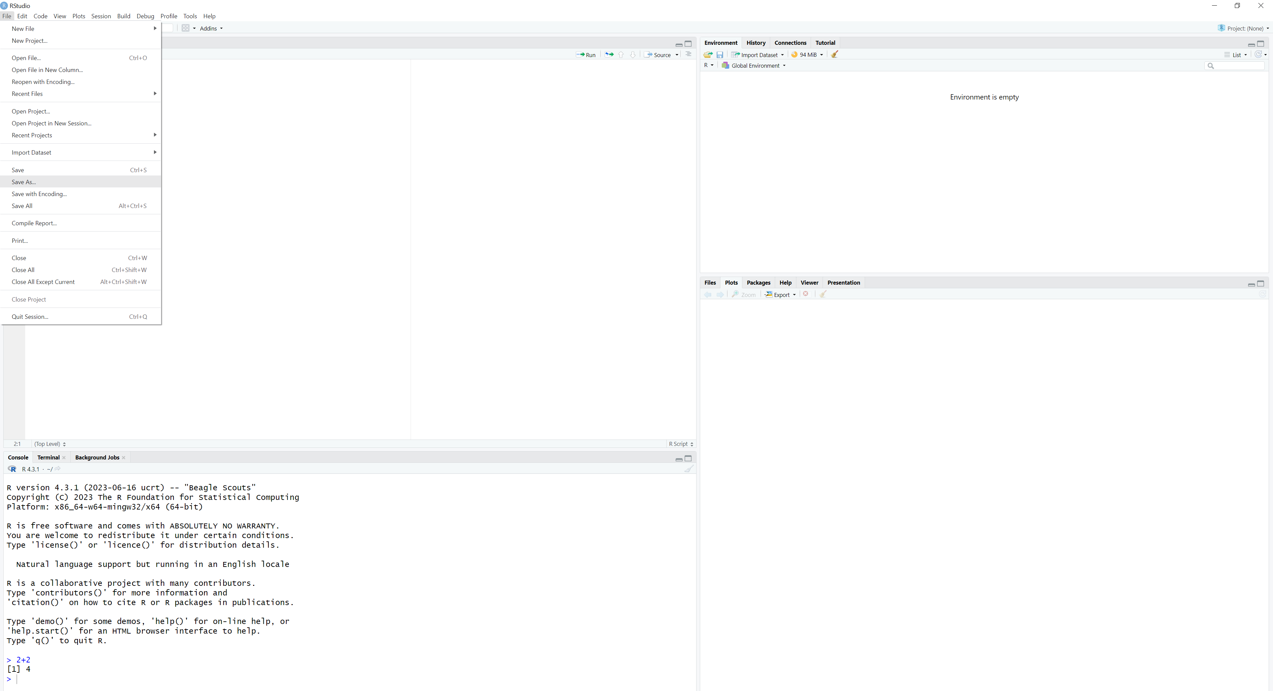
Task: Click the red remove current plot icon
Action: (x=806, y=294)
